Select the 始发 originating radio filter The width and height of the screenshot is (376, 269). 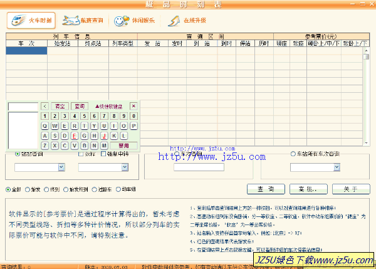pyautogui.click(x=28, y=189)
